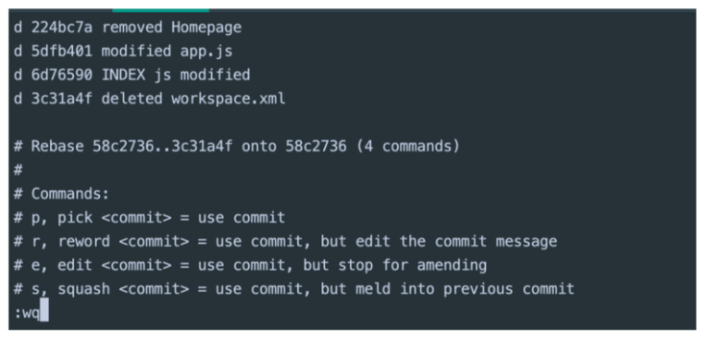Click 'deleted workspace.xml' commit message

193,99
